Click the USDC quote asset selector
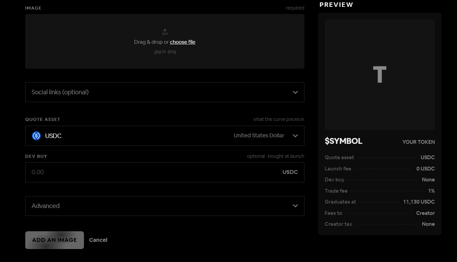 [x=165, y=136]
